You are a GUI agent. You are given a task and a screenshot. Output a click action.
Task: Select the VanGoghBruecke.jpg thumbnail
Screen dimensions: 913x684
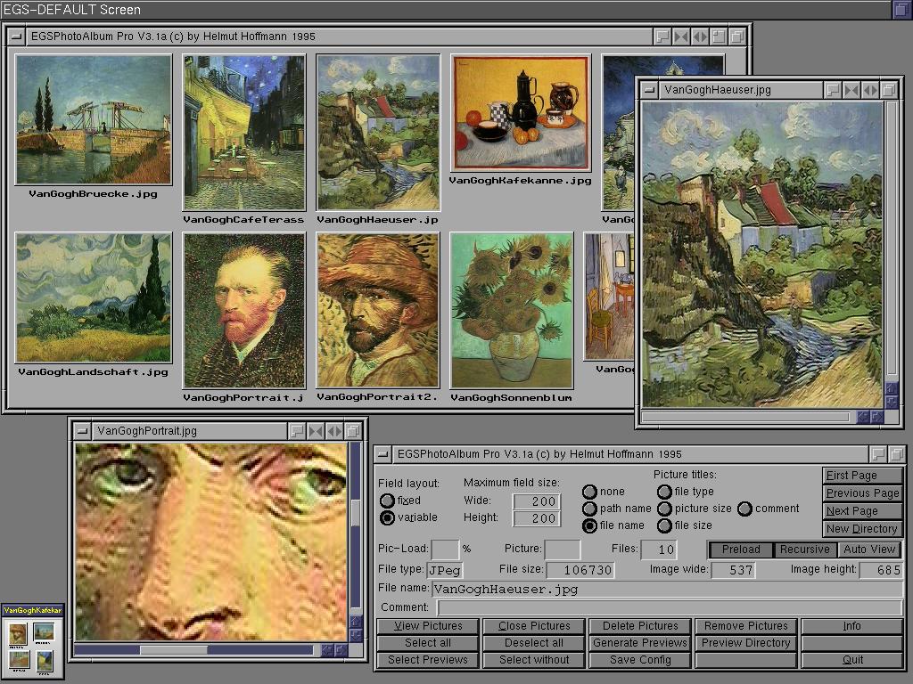coord(93,120)
